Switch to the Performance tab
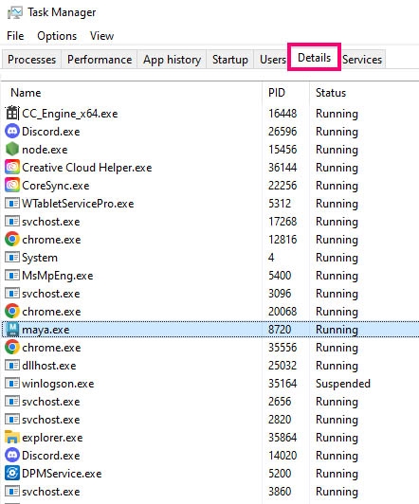This screenshot has height=504, width=419. [100, 60]
